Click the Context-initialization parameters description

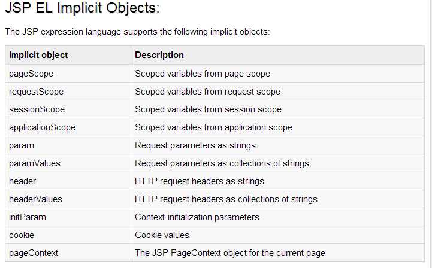[197, 217]
